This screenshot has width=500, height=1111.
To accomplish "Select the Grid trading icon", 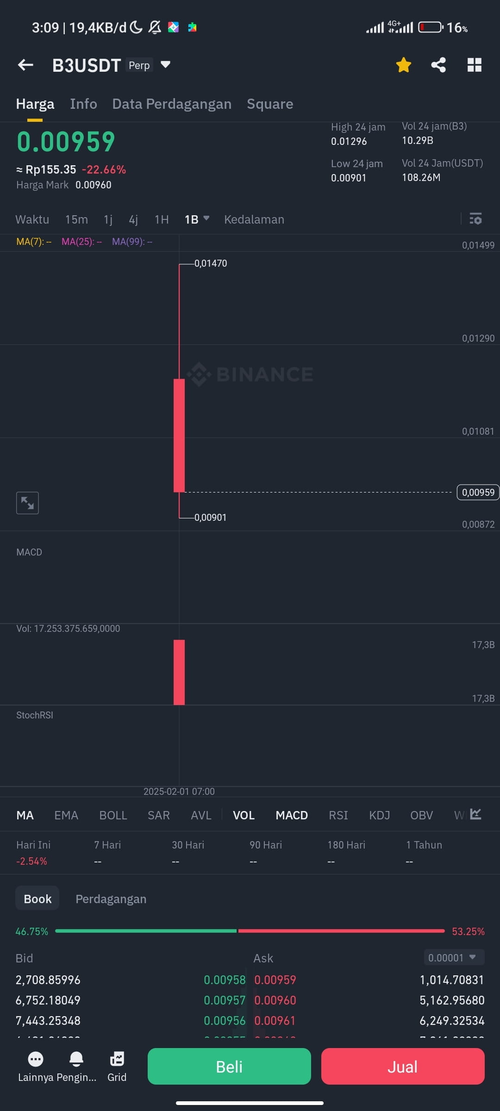I will coord(117,1060).
